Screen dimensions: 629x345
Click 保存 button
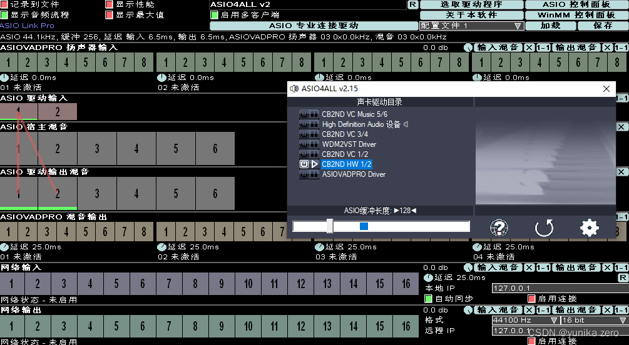click(603, 26)
